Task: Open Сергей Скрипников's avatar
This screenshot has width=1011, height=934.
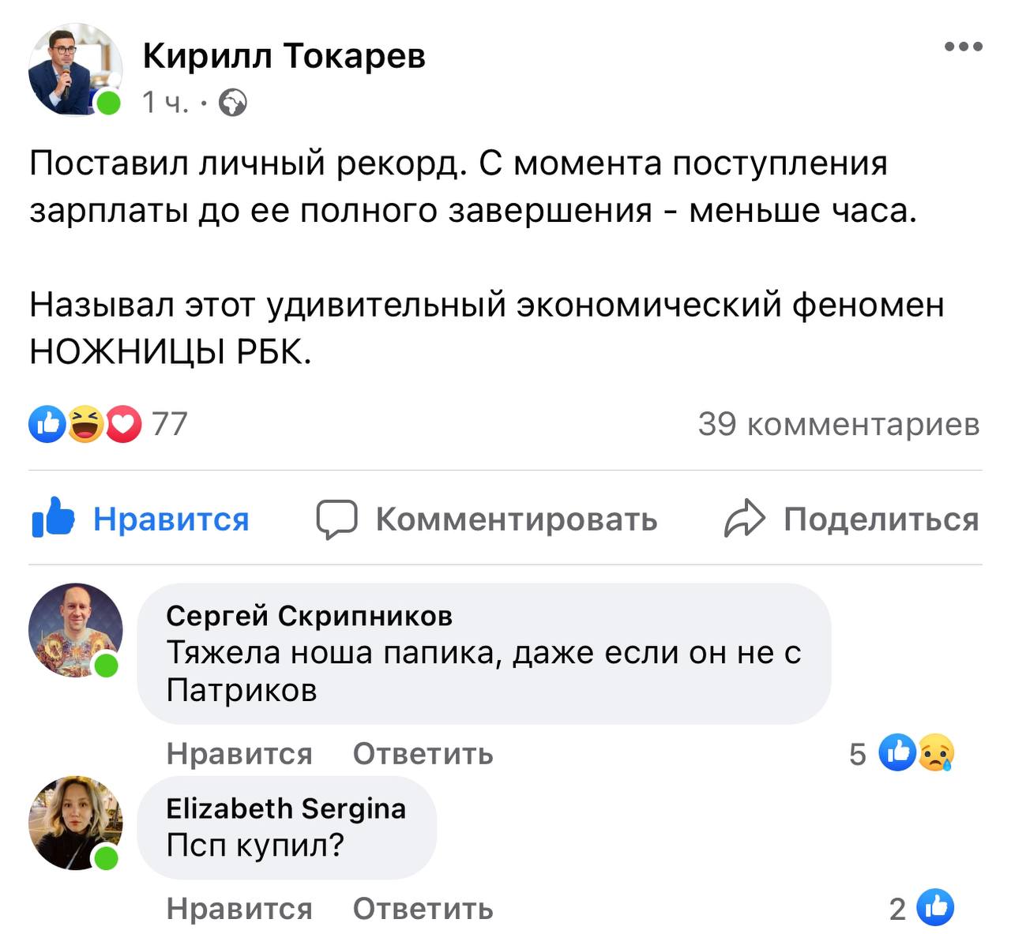Action: [76, 631]
